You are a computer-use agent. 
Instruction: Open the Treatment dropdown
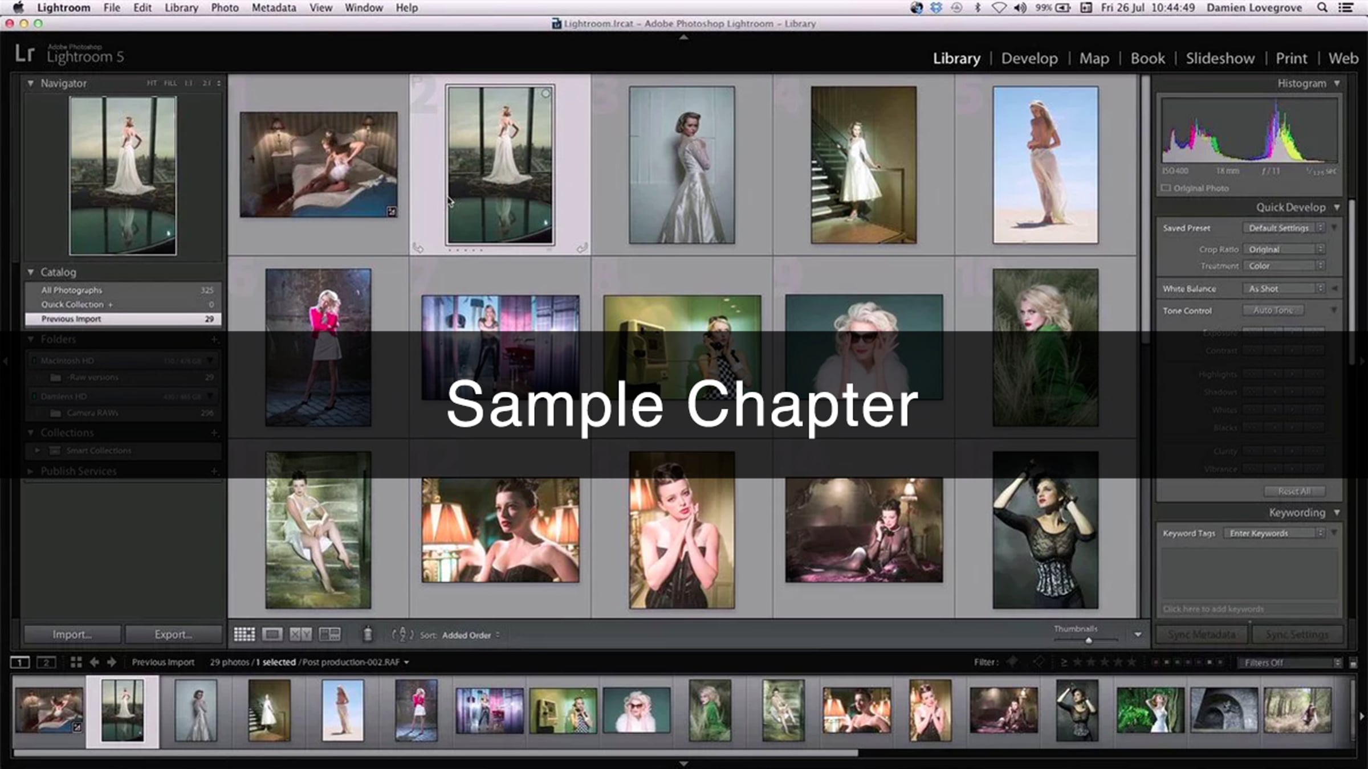[1284, 266]
